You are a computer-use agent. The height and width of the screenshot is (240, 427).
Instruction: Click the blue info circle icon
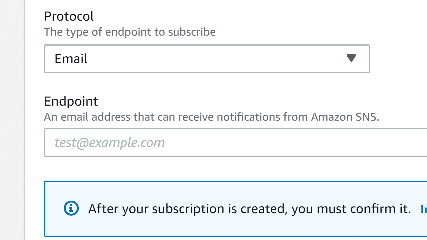coord(71,208)
